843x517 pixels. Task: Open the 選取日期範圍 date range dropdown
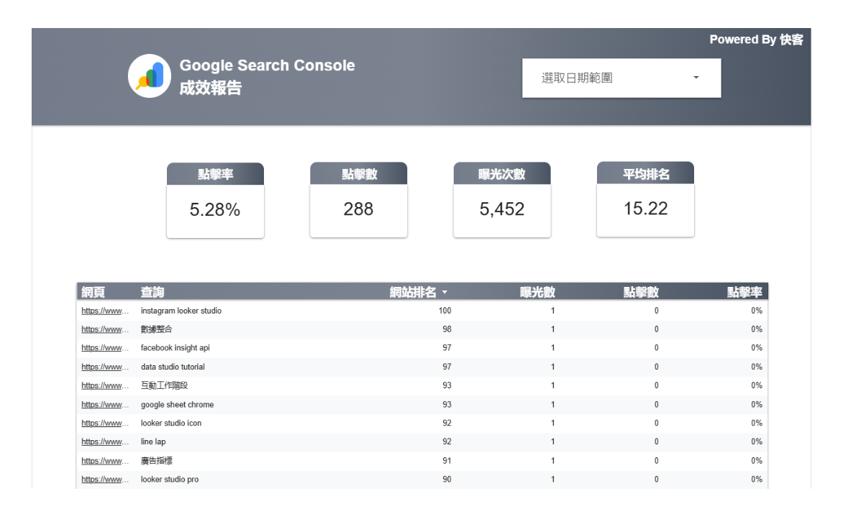(x=621, y=78)
